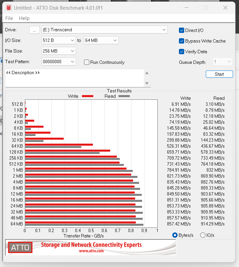Open the Help menu
239x267 pixels.
click(24, 18)
